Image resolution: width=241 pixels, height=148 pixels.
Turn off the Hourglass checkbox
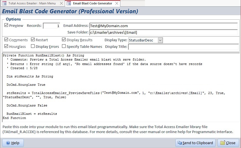coord(6,46)
